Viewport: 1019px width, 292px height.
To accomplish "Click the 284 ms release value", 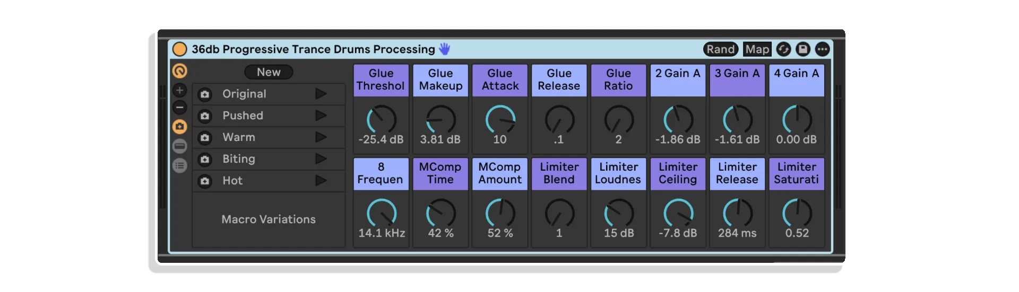I will 737,233.
